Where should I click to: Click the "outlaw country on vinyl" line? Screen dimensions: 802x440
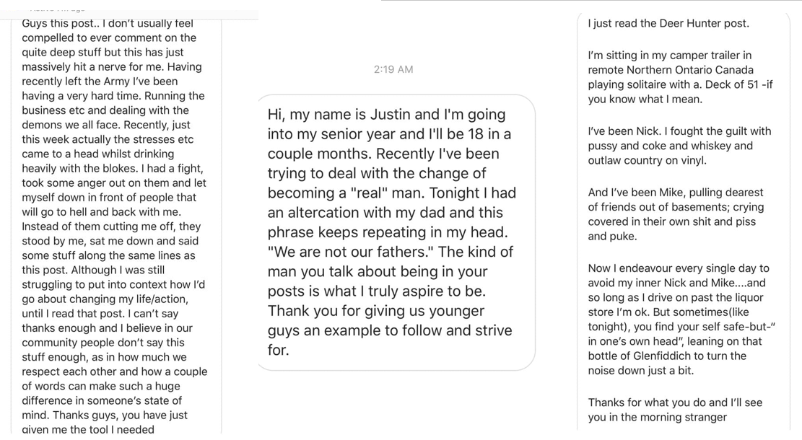tap(647, 160)
